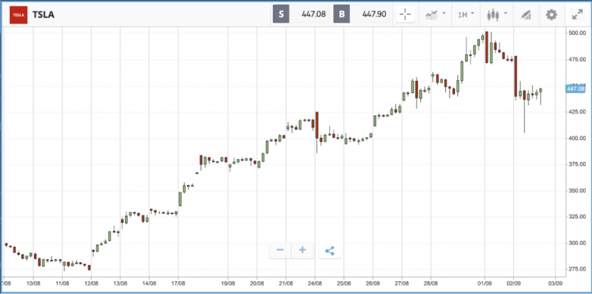
Task: Expand chart to fullscreen
Action: [578, 14]
